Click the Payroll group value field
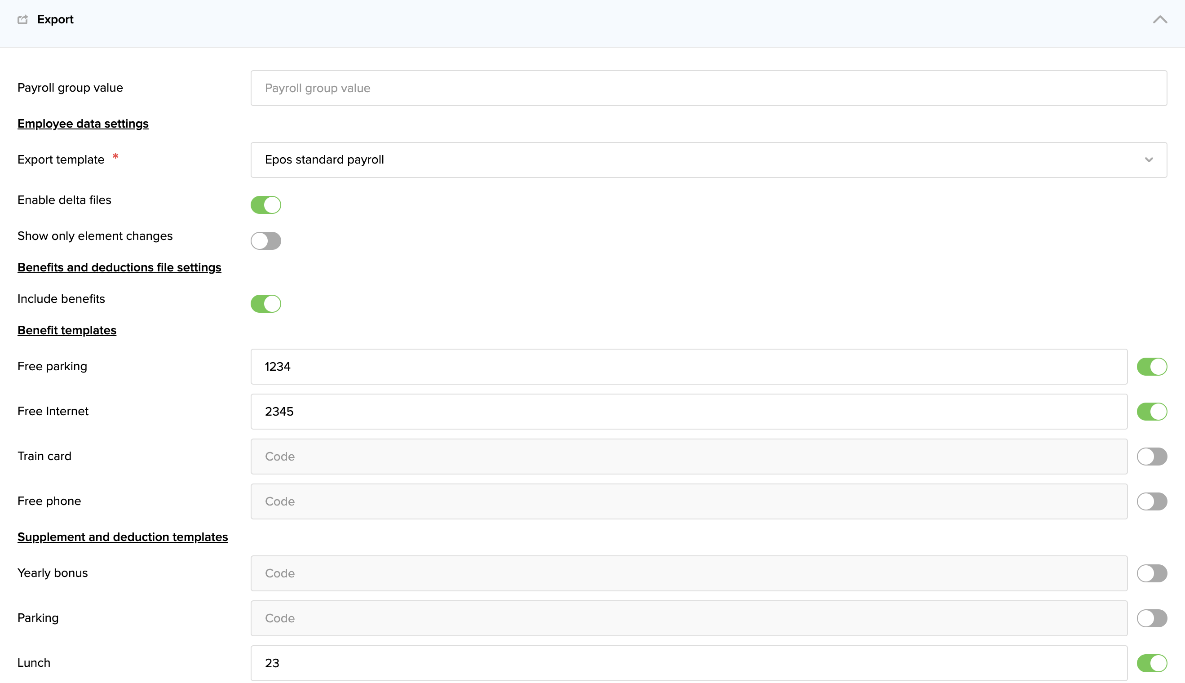The width and height of the screenshot is (1185, 683). click(x=708, y=88)
